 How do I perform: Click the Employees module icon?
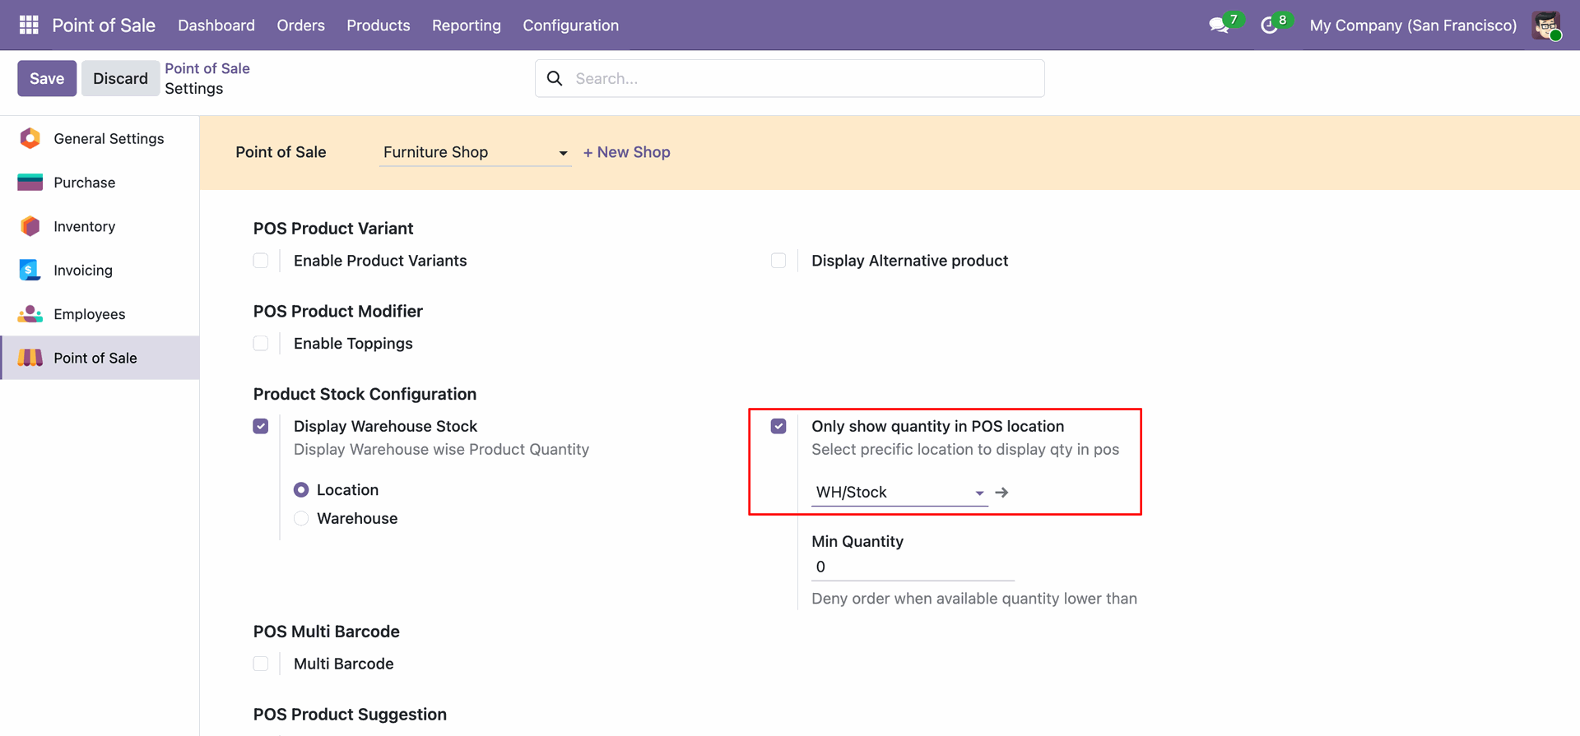point(30,314)
